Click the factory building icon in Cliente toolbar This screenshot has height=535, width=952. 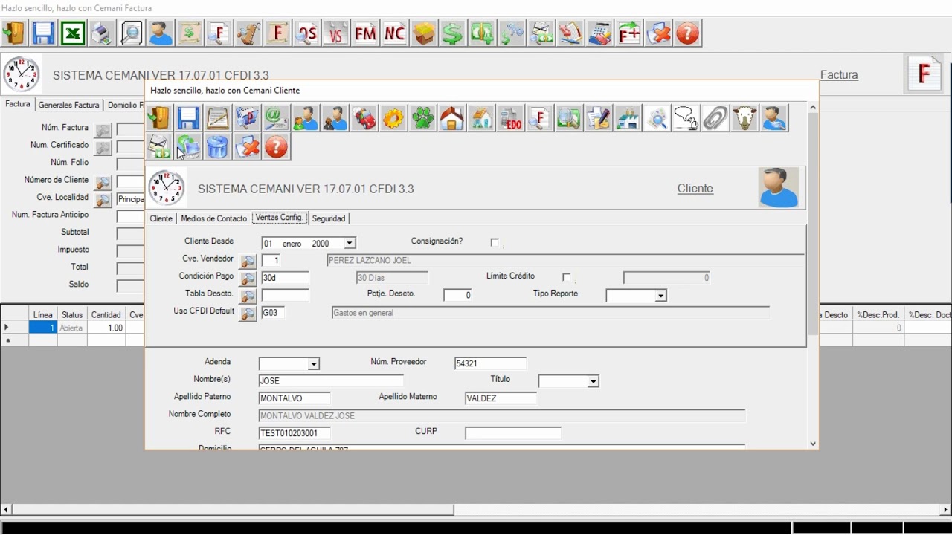pos(628,118)
